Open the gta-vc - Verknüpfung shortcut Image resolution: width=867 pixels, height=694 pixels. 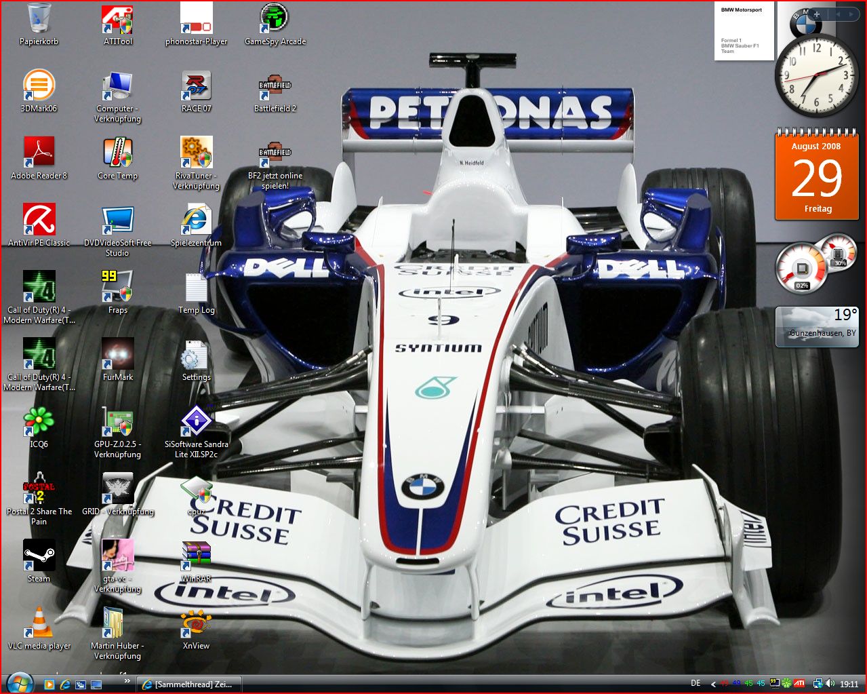[x=117, y=566]
